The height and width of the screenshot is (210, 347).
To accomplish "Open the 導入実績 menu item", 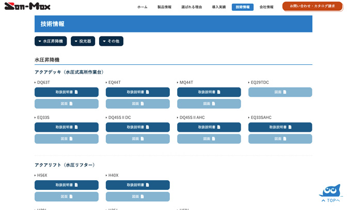I will coord(219,7).
